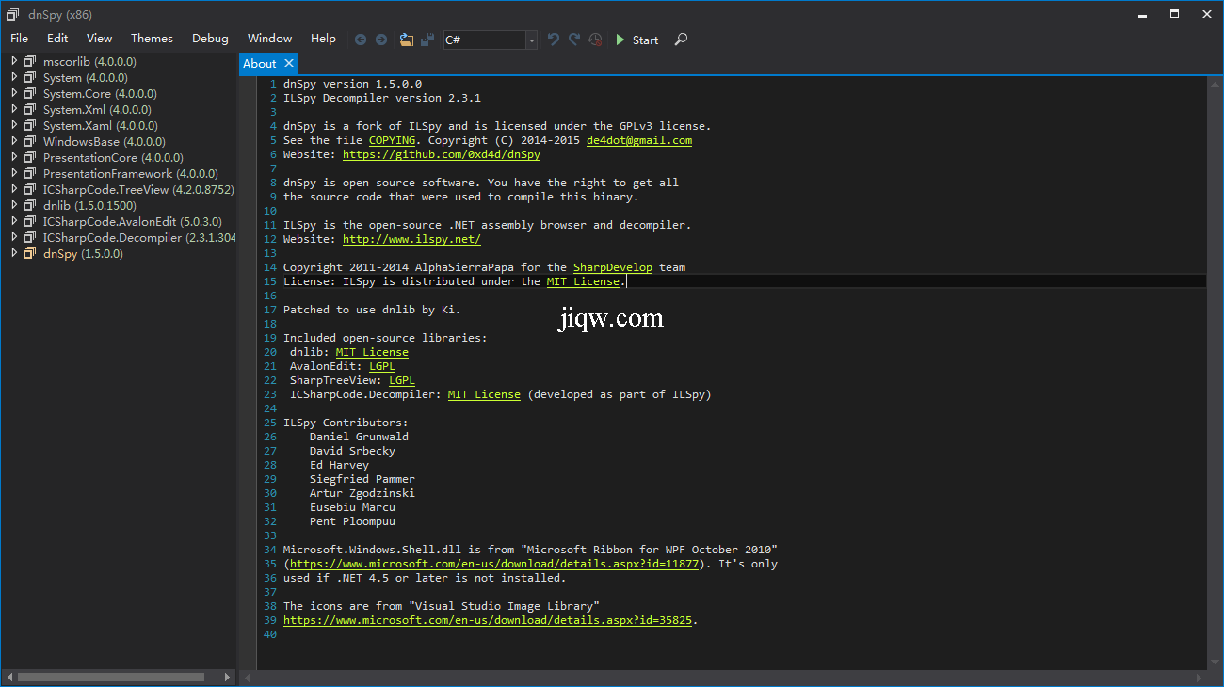The image size is (1224, 687).
Task: Click the save all icon
Action: (427, 40)
